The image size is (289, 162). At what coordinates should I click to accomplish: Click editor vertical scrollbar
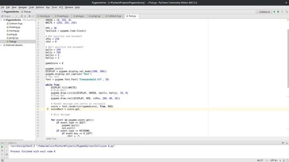pyautogui.click(x=288, y=58)
